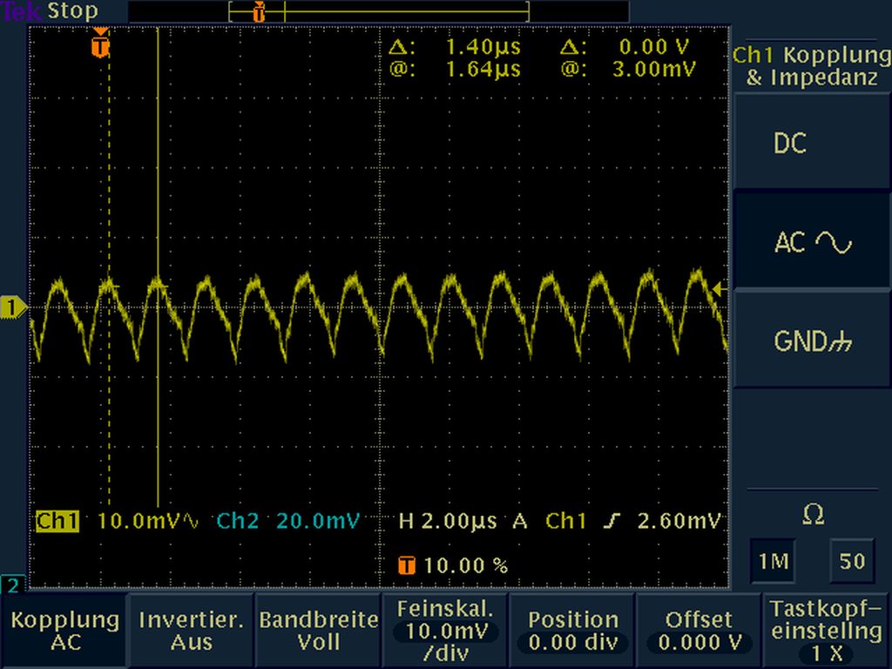
Task: Toggle the Invertier. Aus setting
Action: click(191, 631)
